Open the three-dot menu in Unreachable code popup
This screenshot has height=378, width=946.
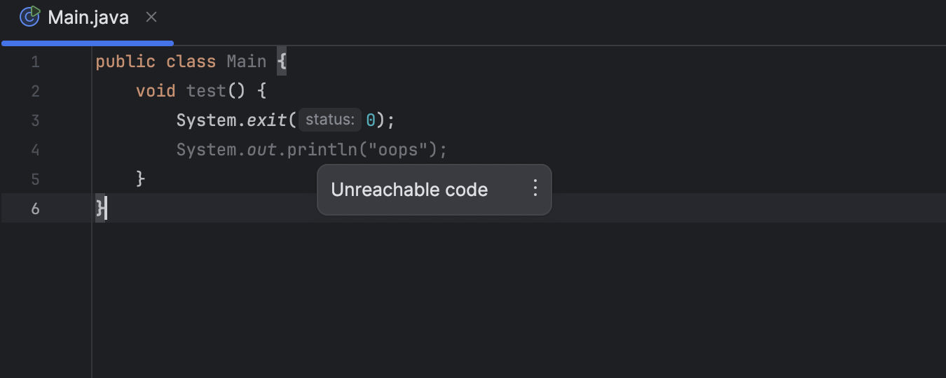point(535,188)
